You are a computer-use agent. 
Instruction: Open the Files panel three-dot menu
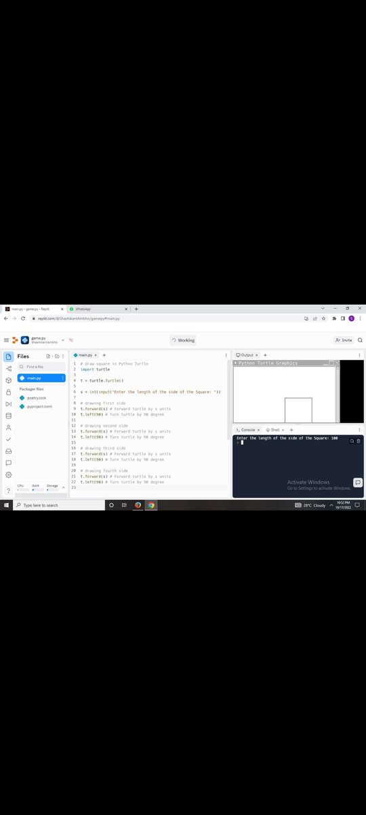(x=63, y=356)
